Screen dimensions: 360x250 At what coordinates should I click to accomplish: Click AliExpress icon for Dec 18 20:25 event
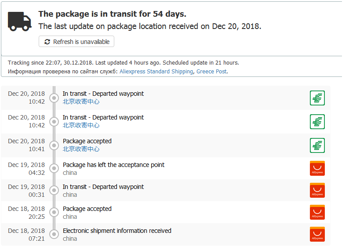click(317, 212)
